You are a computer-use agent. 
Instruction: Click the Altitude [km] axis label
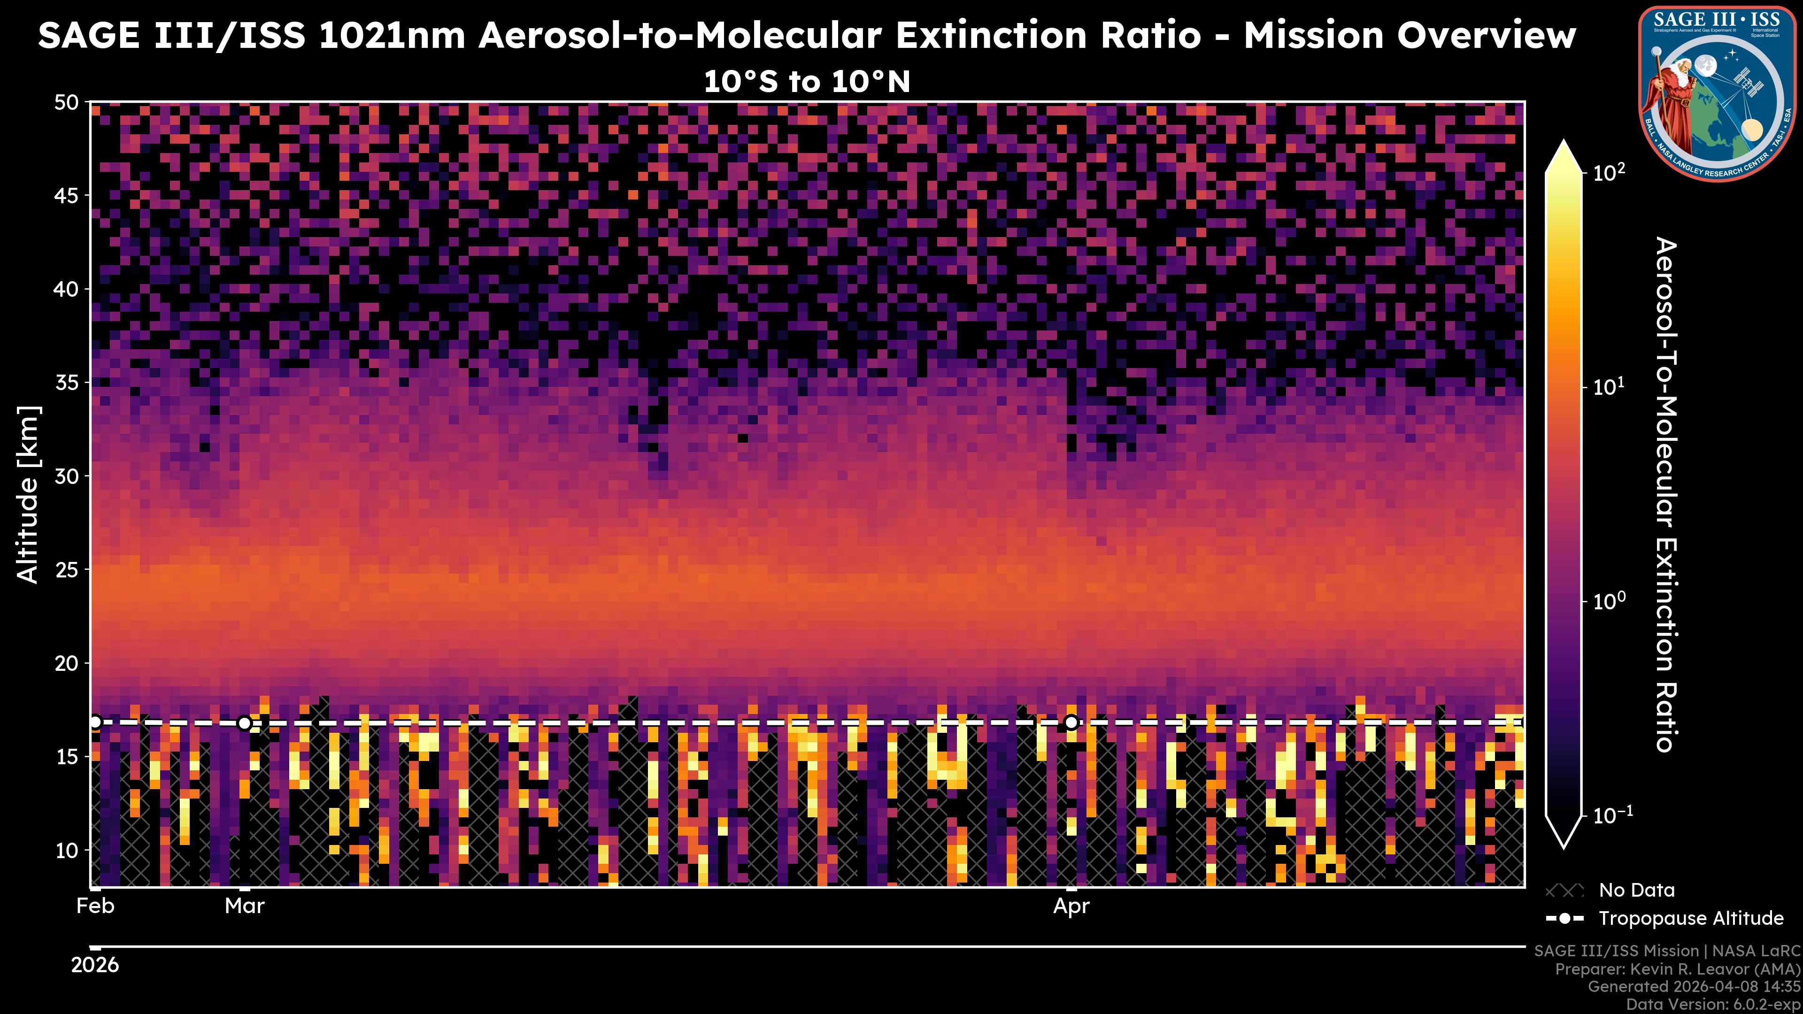point(28,494)
